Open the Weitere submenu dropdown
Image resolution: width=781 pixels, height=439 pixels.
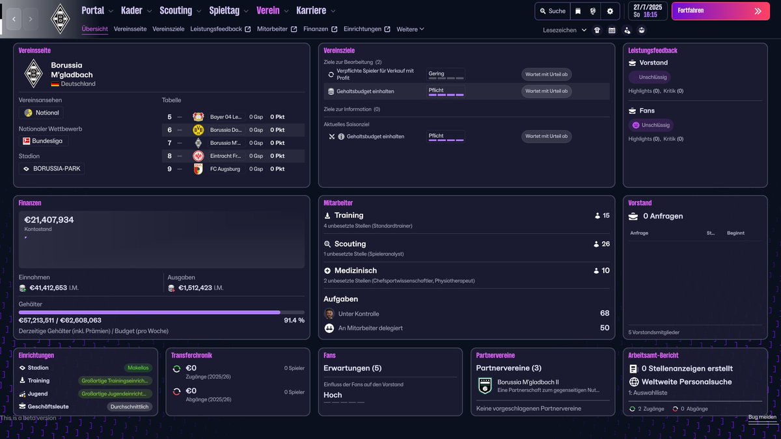(410, 29)
